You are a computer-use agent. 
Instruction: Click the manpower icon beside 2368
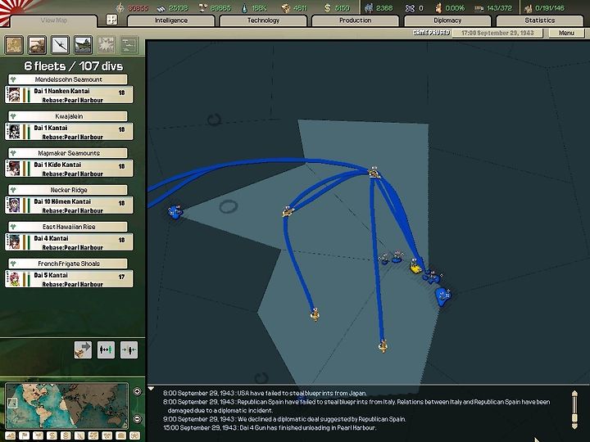click(369, 8)
